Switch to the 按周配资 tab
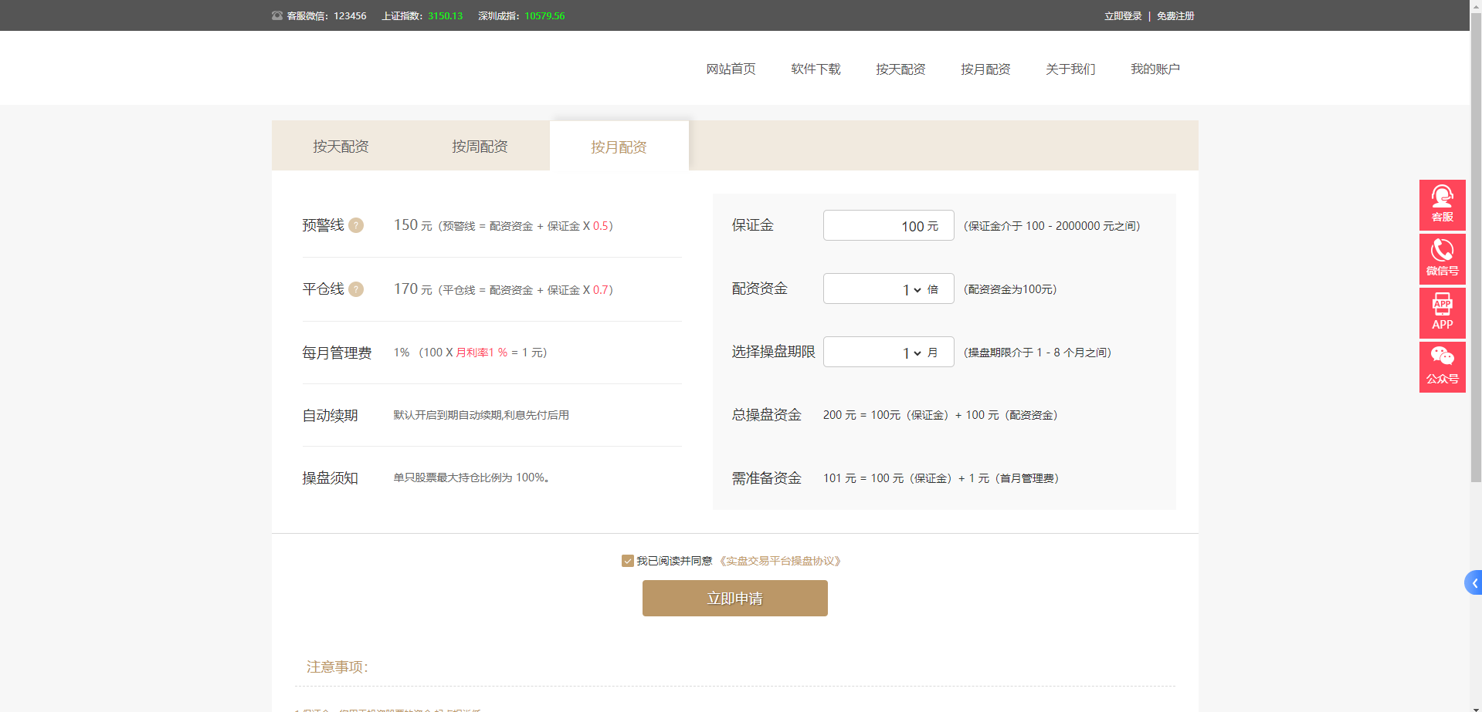 pyautogui.click(x=480, y=147)
